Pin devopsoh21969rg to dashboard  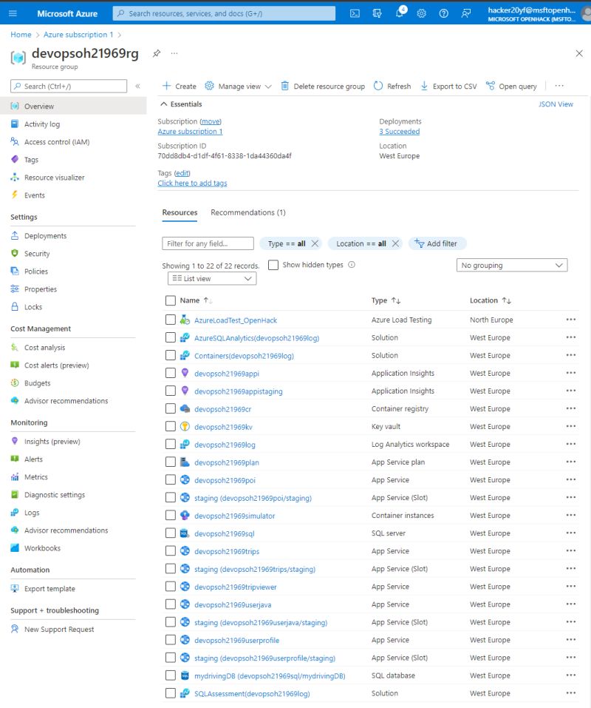pos(157,53)
